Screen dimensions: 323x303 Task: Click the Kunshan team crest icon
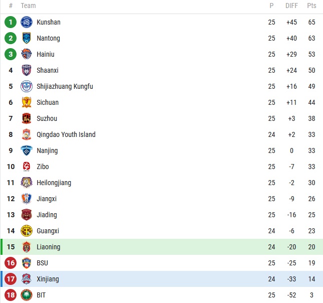(x=27, y=22)
